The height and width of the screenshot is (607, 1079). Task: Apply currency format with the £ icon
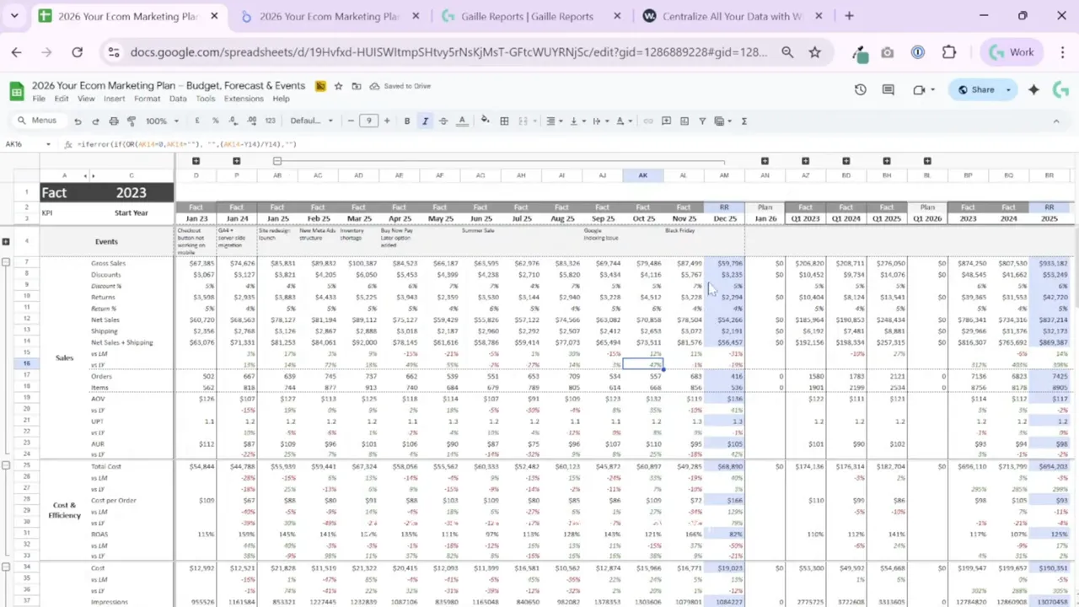click(196, 121)
